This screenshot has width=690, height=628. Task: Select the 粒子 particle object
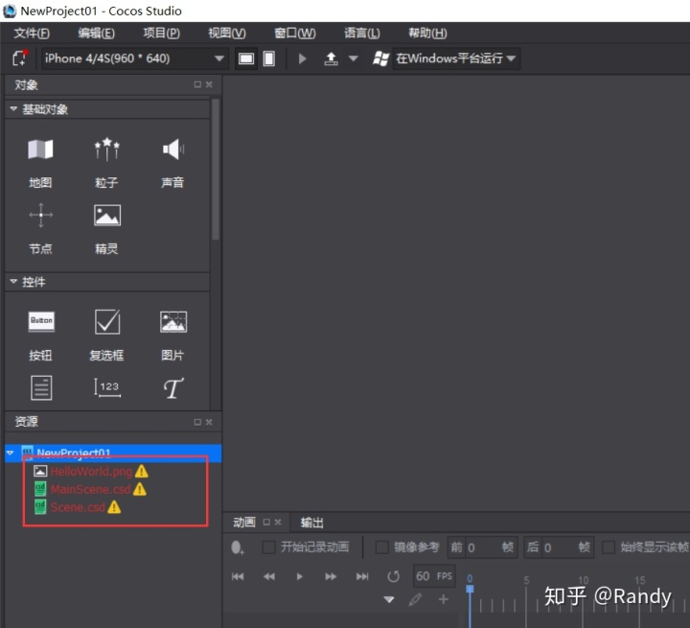[106, 162]
